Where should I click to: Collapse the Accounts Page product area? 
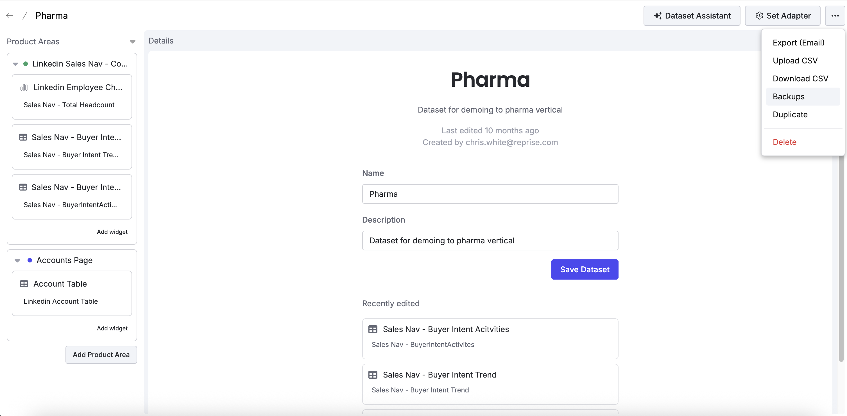click(x=17, y=260)
